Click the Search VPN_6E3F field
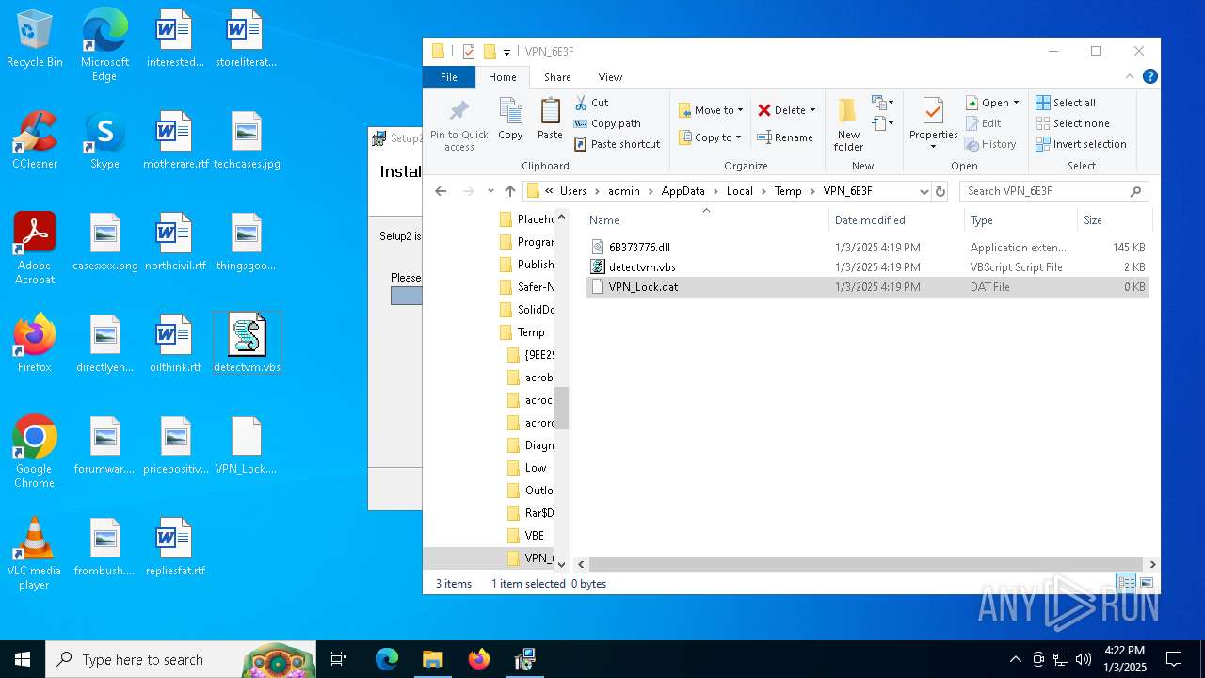The image size is (1205, 678). 1054,191
